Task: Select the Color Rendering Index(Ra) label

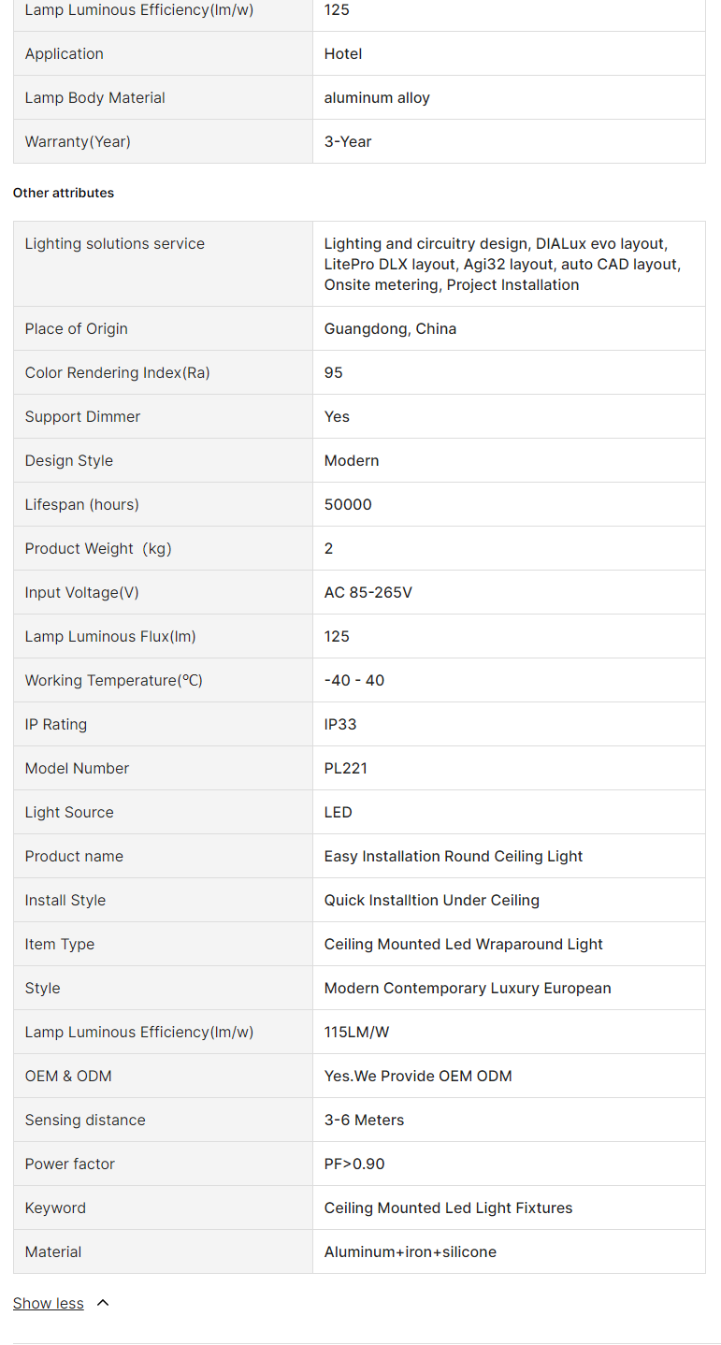Action: click(117, 372)
